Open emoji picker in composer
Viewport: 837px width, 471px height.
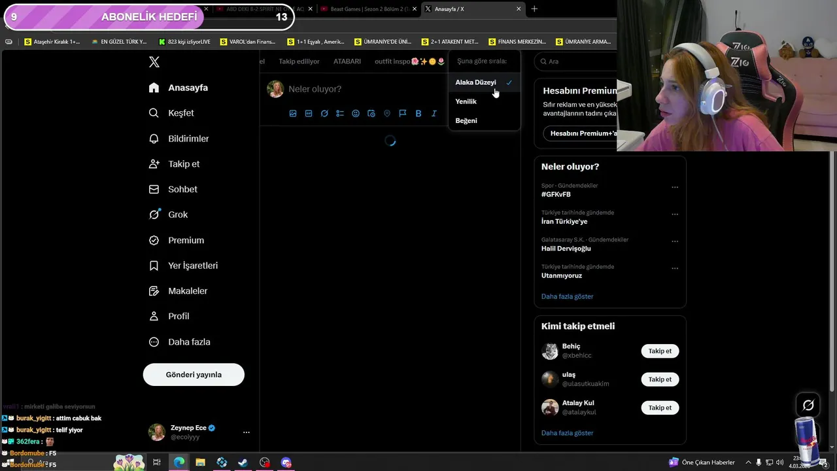click(x=356, y=113)
